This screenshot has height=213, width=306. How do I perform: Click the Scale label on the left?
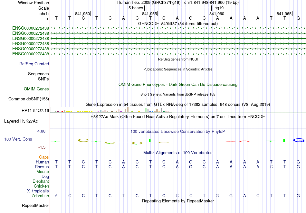click(44, 8)
